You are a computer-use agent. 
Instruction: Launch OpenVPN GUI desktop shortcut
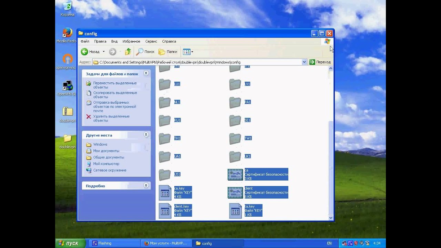[67, 89]
